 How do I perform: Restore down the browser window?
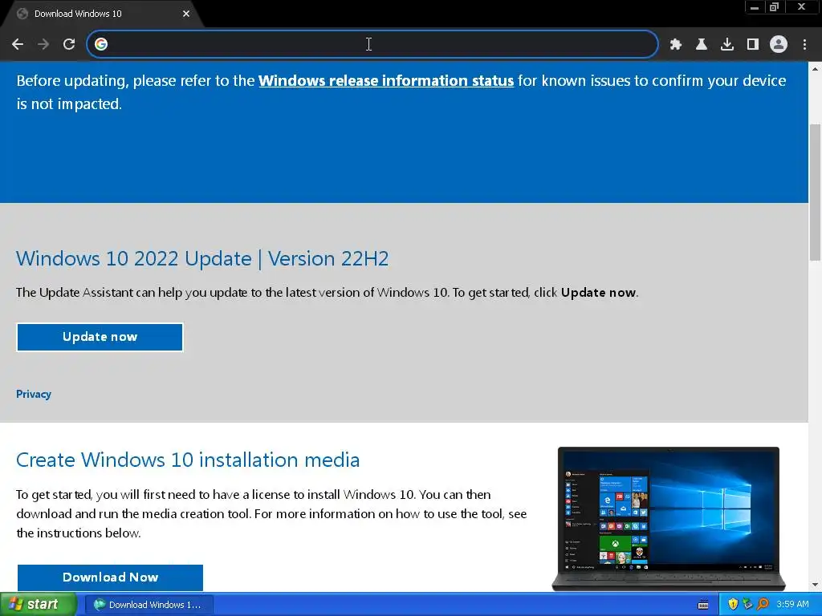[x=775, y=7]
